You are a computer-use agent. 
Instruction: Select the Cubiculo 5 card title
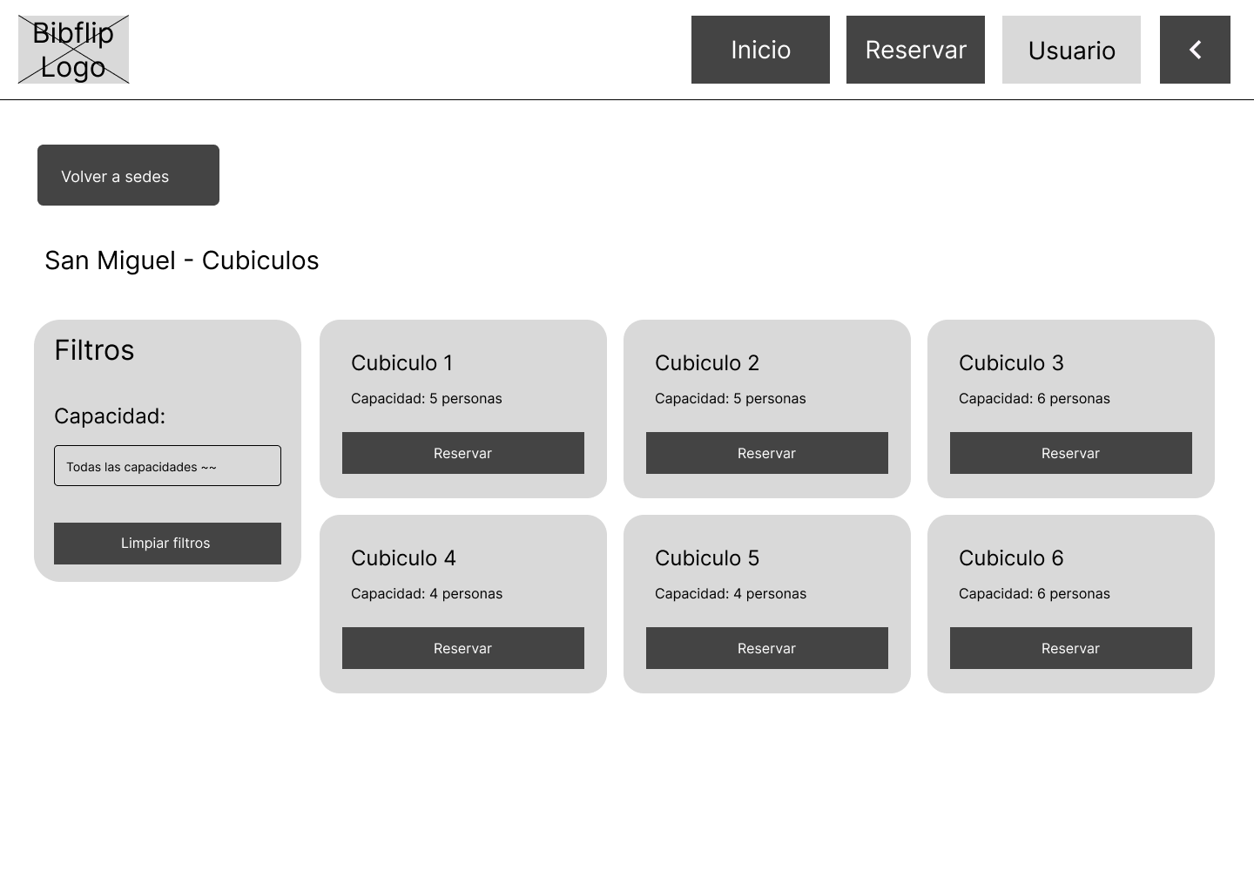(x=707, y=558)
